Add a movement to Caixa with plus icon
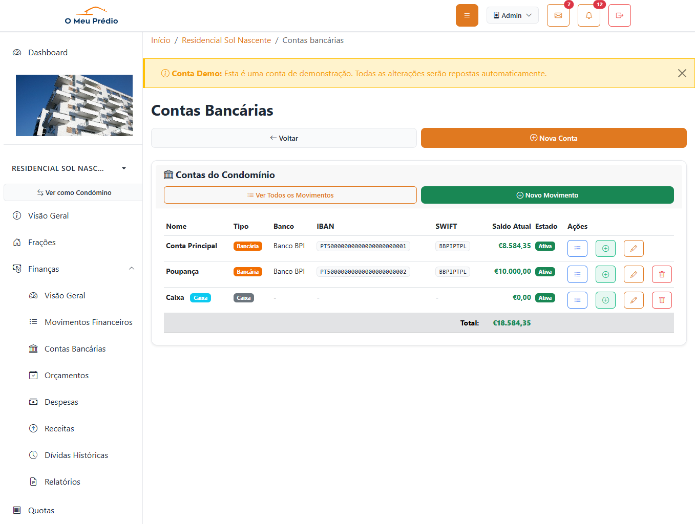695x524 pixels. (x=605, y=300)
